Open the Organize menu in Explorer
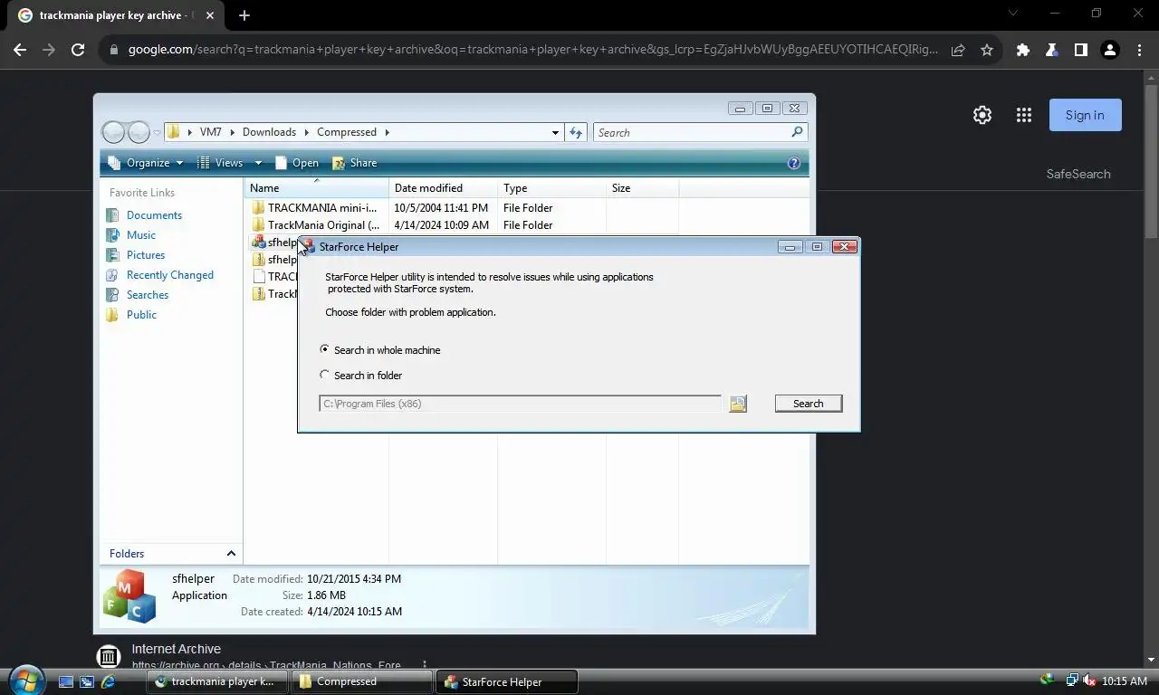The width and height of the screenshot is (1159, 695). click(x=146, y=163)
